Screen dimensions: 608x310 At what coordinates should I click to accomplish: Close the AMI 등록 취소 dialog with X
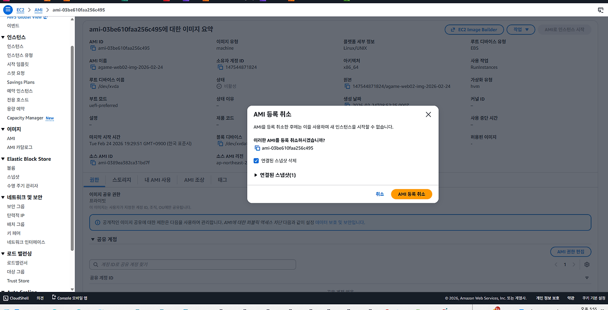(428, 115)
